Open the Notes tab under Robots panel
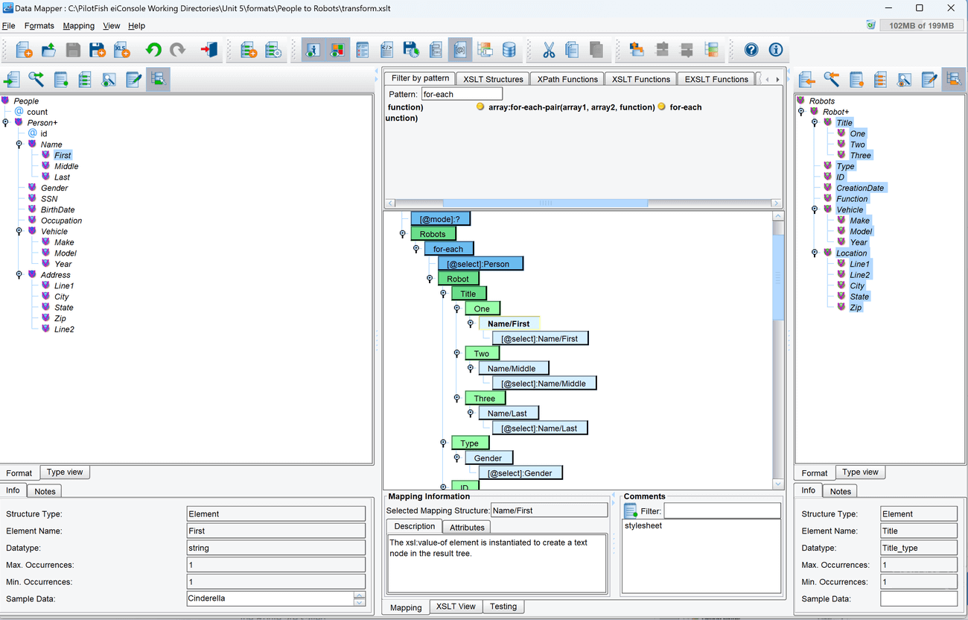968x620 pixels. click(x=841, y=491)
